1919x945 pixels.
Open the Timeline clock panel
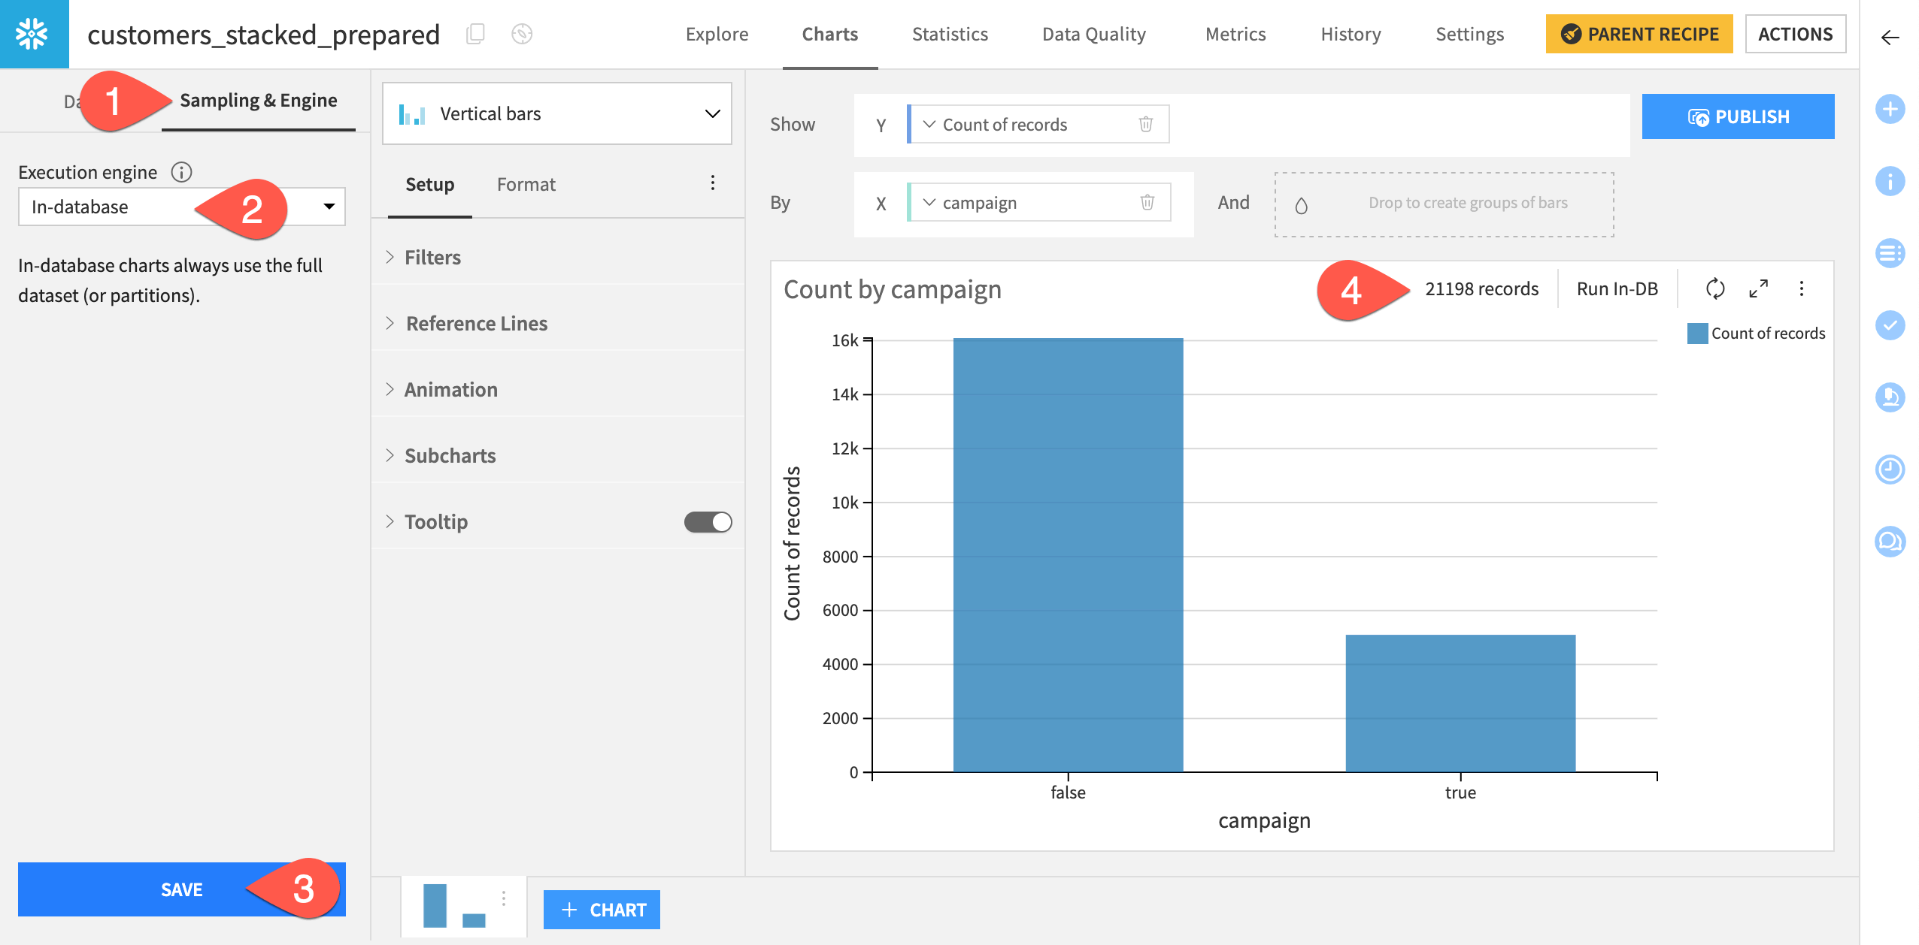(1890, 471)
